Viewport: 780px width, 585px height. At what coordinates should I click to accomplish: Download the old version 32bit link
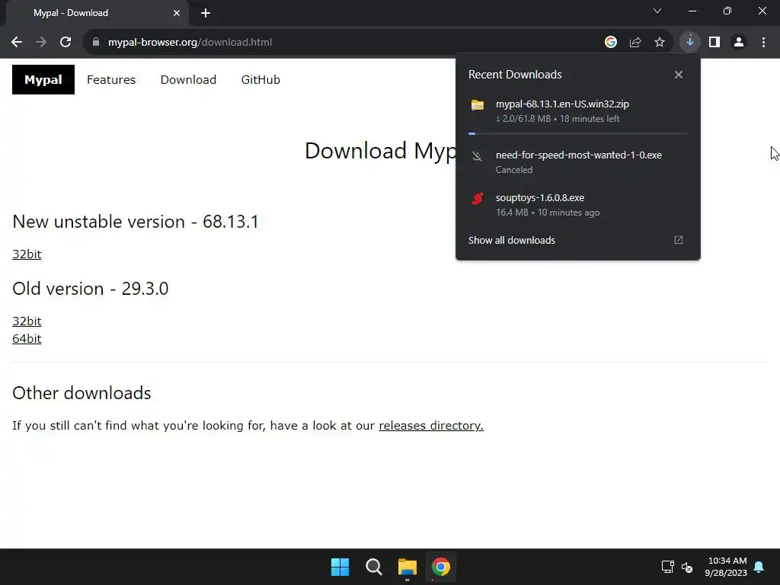(27, 321)
